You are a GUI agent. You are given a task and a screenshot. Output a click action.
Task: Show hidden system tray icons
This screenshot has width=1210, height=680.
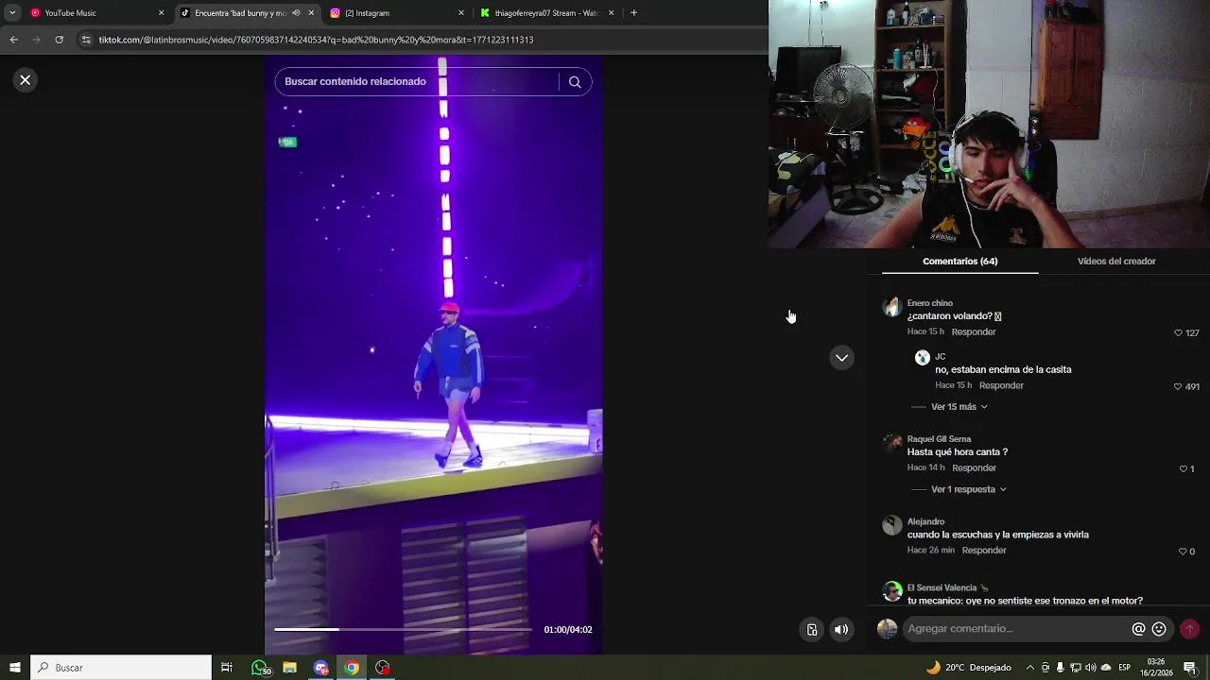point(1030,668)
